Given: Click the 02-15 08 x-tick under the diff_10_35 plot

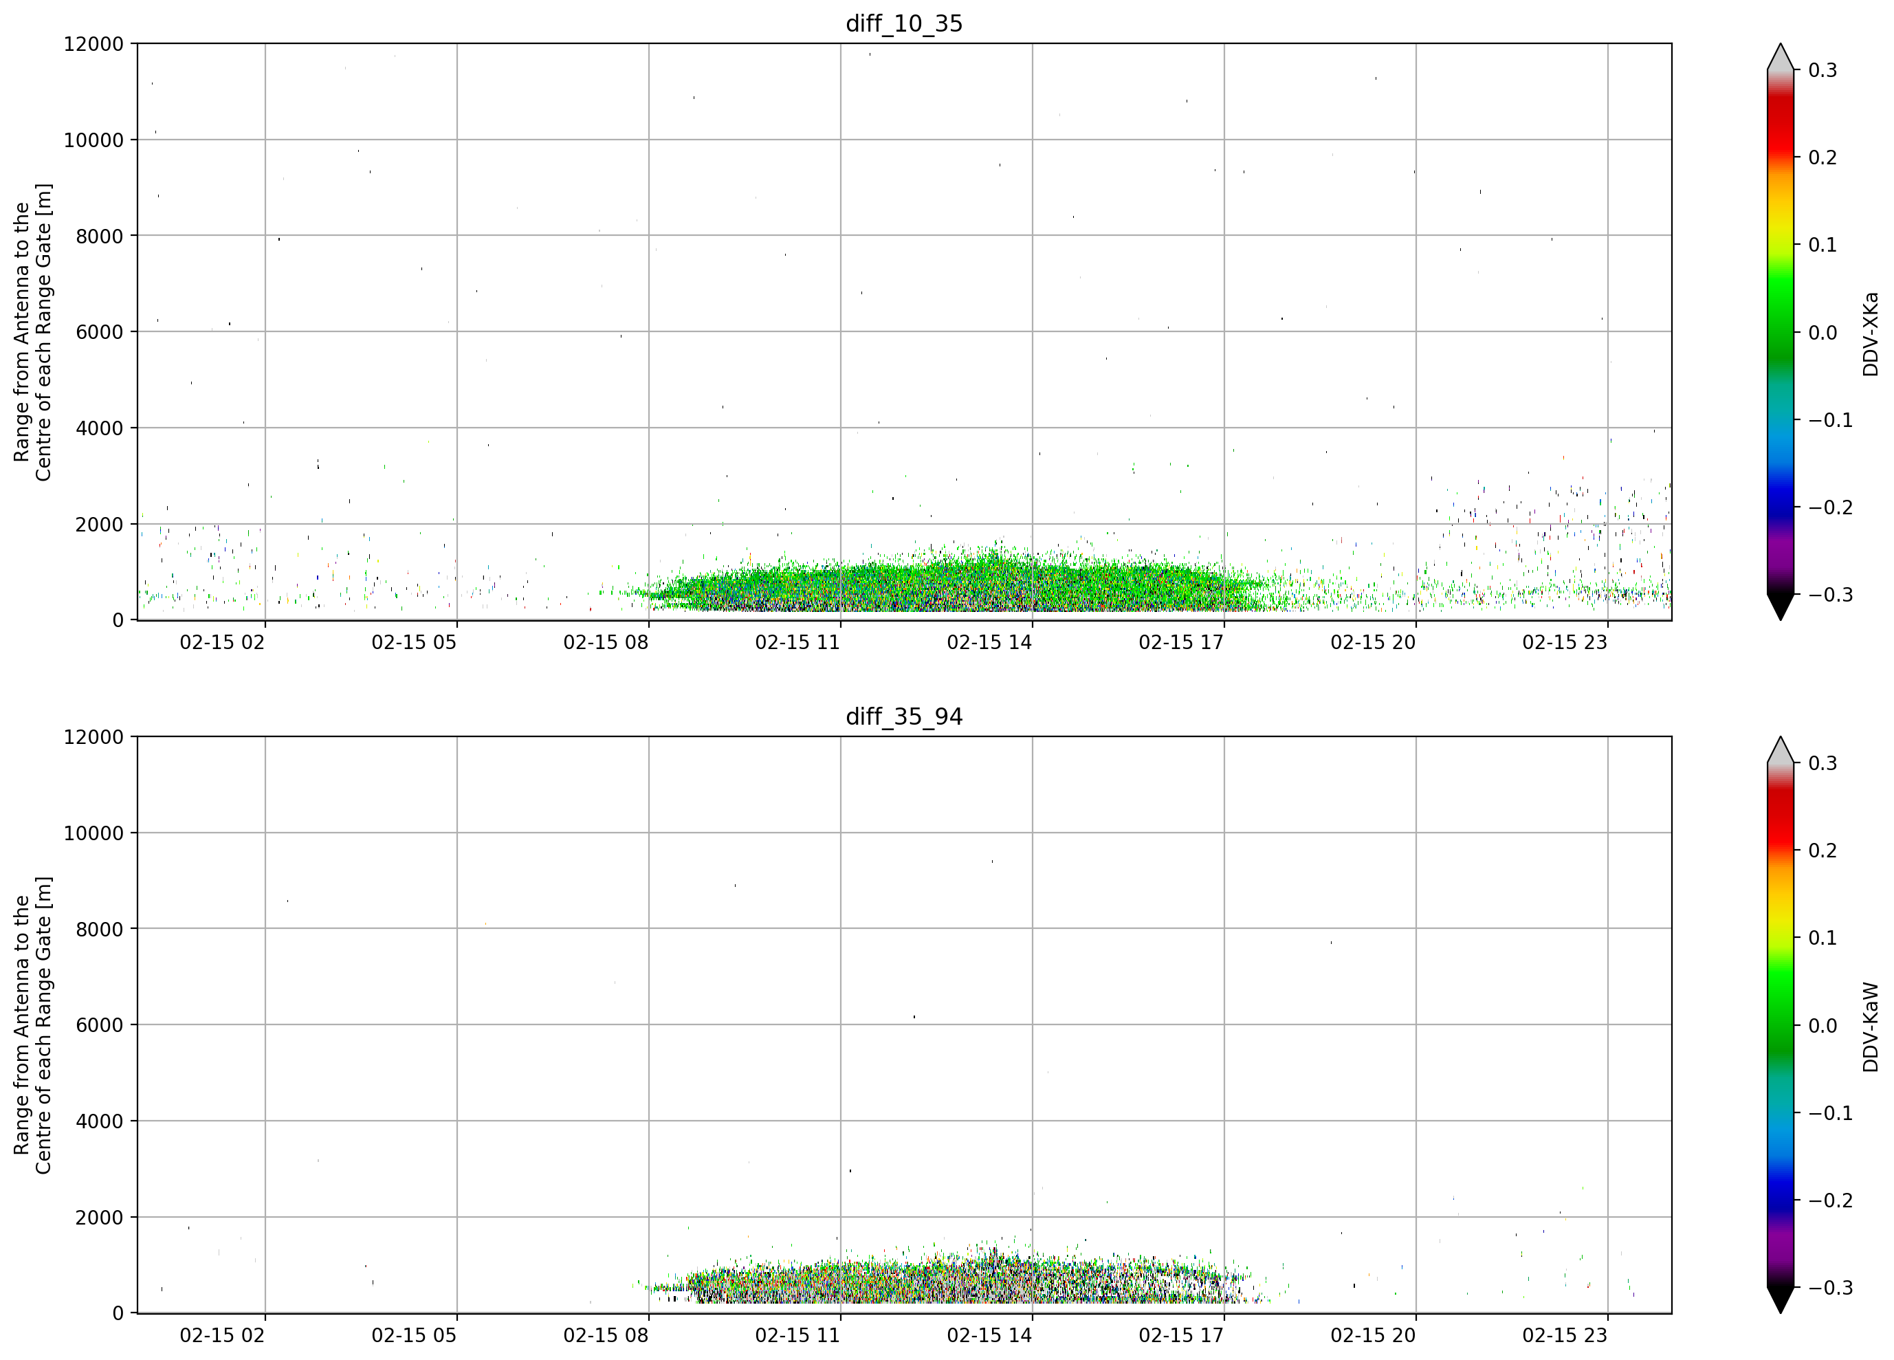Looking at the screenshot, I should click(606, 642).
